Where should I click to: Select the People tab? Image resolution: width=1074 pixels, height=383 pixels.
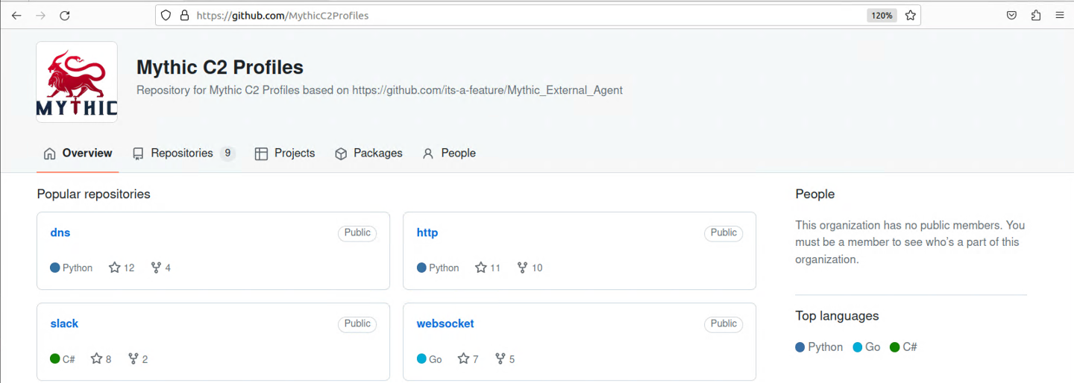pyautogui.click(x=449, y=153)
